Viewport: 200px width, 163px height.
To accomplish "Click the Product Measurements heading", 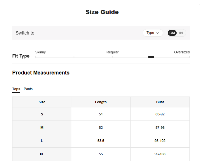I will click(41, 73).
